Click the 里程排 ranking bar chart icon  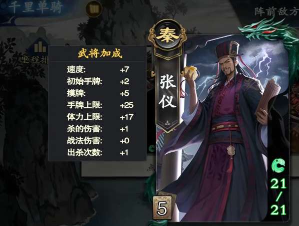point(40,46)
